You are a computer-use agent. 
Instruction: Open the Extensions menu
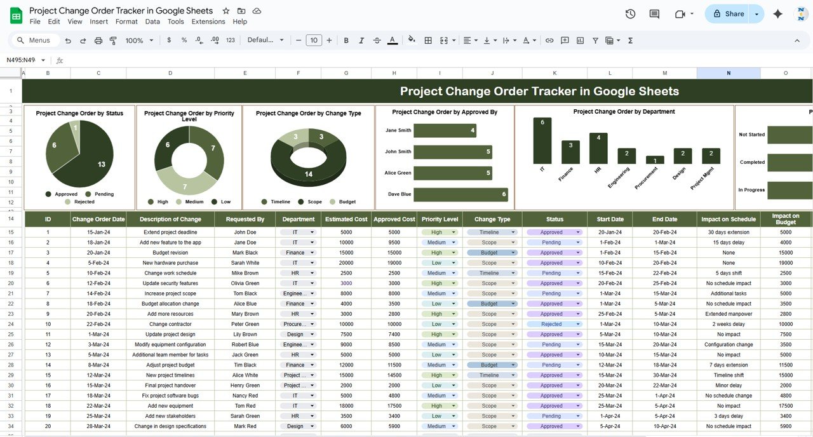tap(208, 21)
